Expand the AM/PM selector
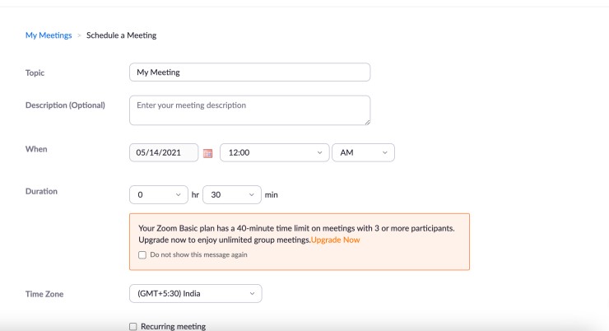609x331 pixels. pos(362,153)
